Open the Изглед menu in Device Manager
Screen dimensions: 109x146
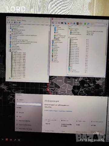19,20
